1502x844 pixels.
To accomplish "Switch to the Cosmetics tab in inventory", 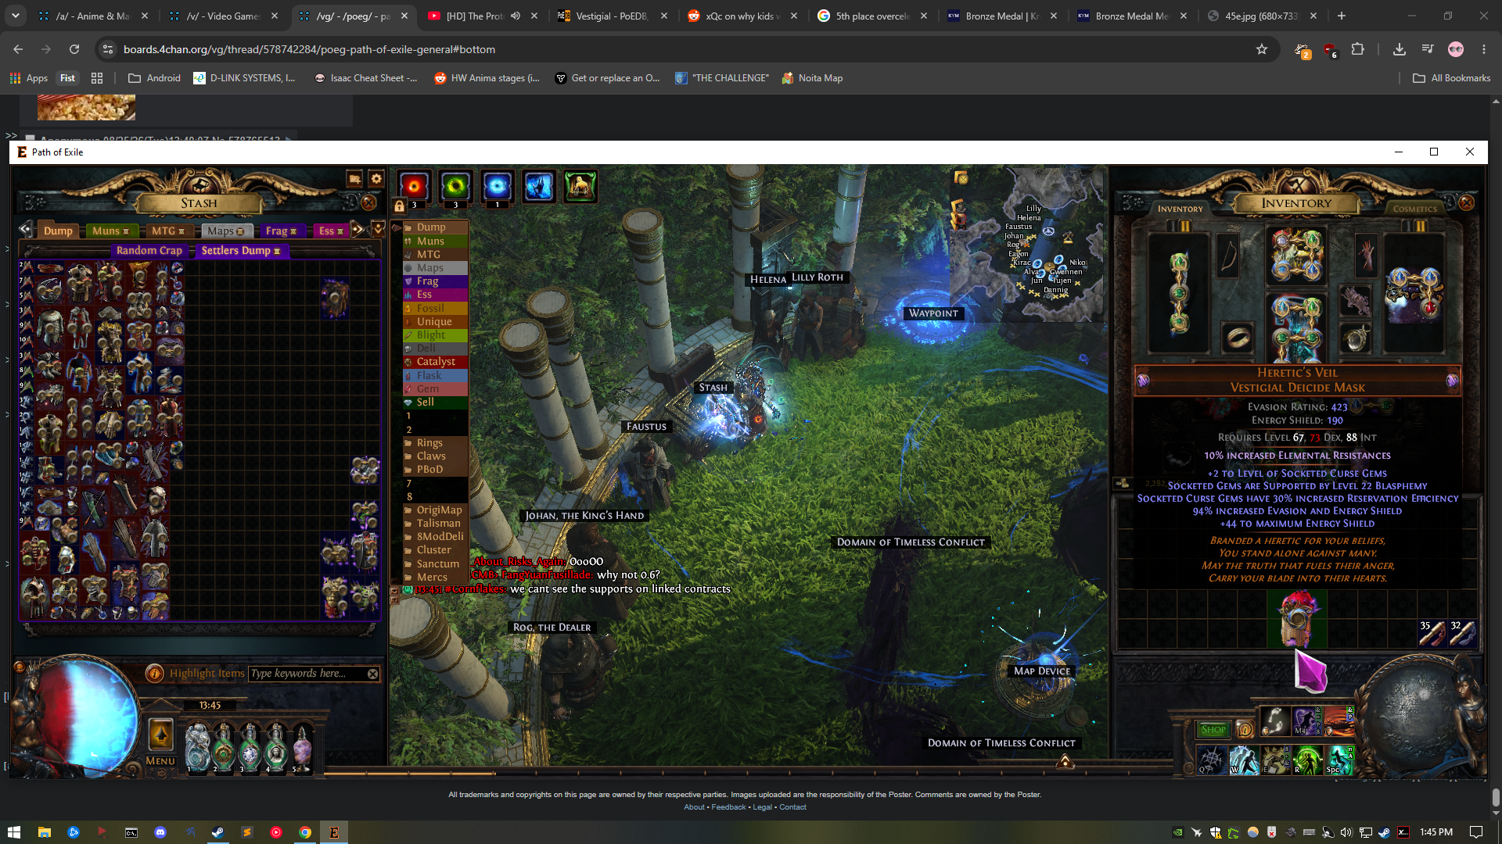I will [x=1414, y=209].
